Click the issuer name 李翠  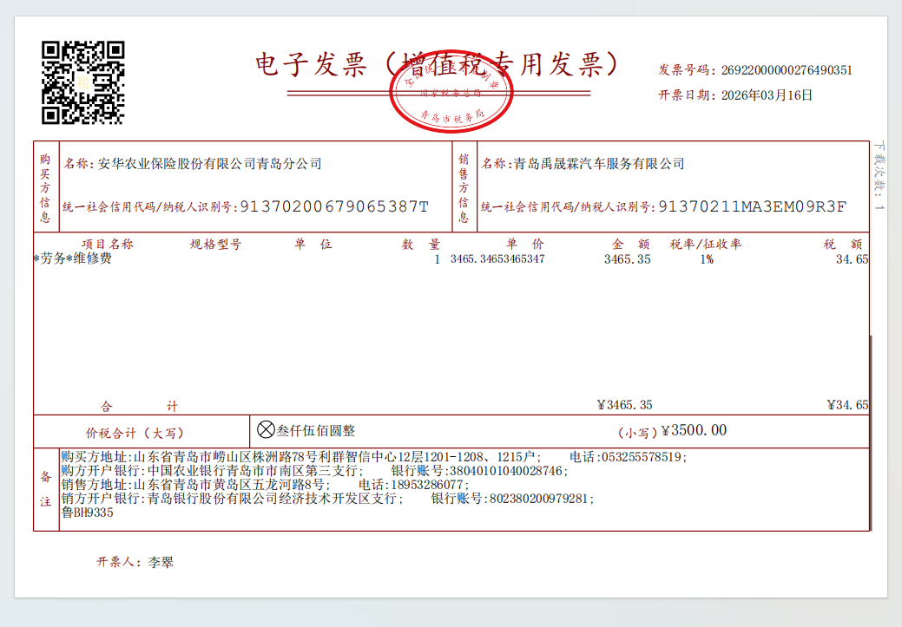point(161,562)
